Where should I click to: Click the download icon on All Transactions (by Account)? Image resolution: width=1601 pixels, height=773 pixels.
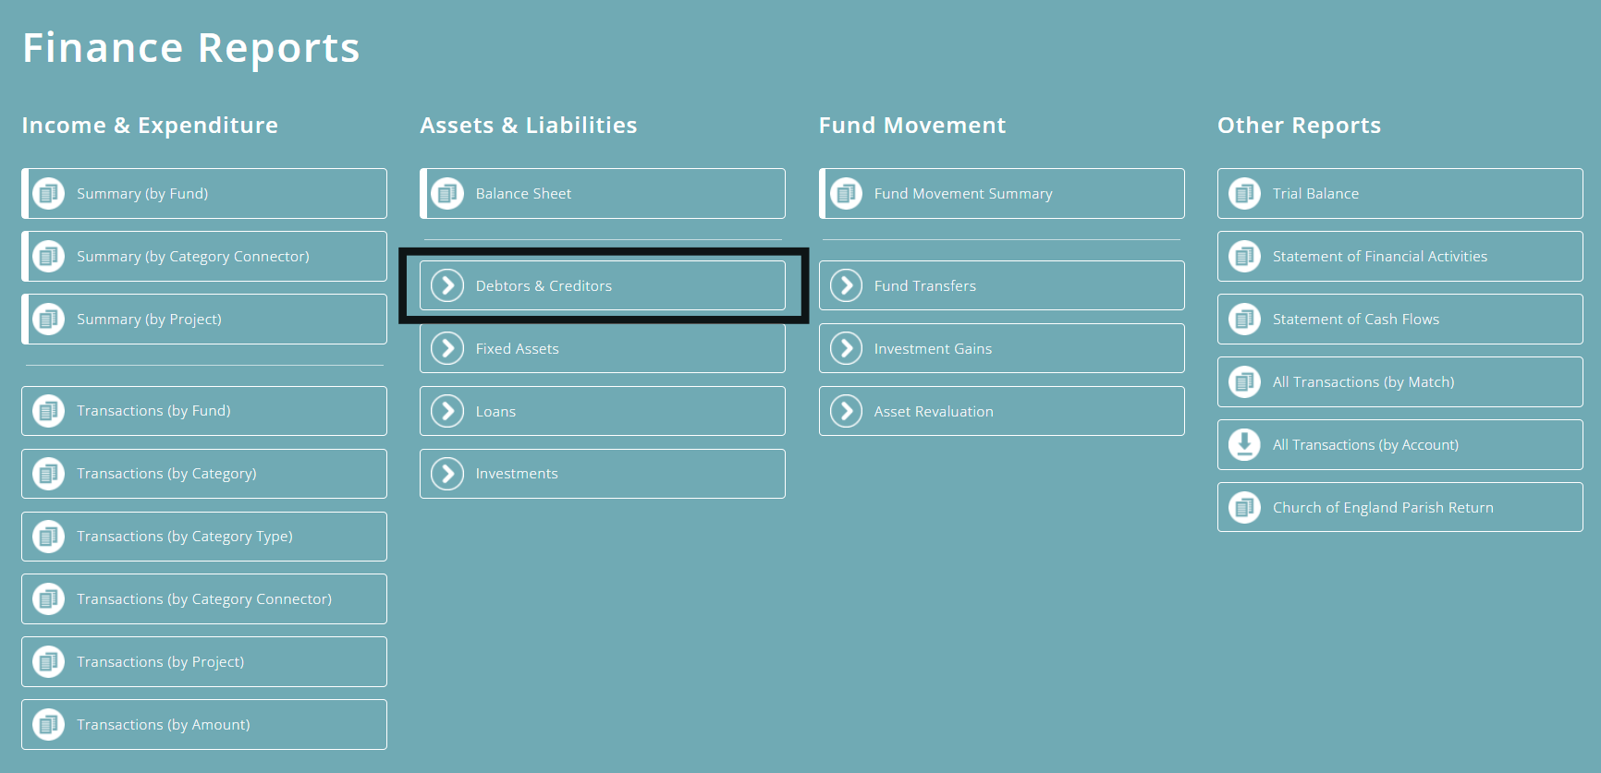1244,444
